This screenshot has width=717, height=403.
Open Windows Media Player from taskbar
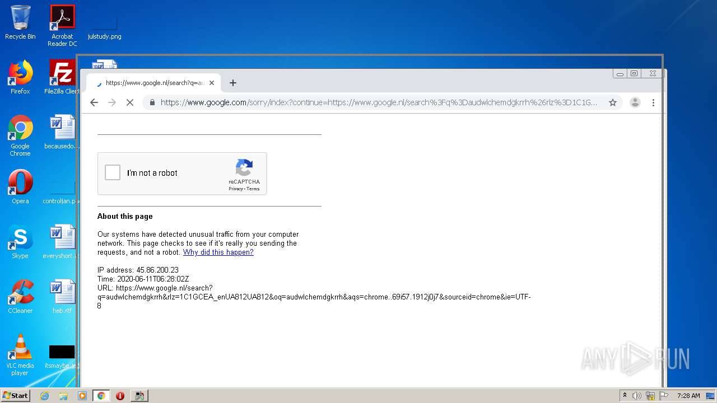click(82, 396)
